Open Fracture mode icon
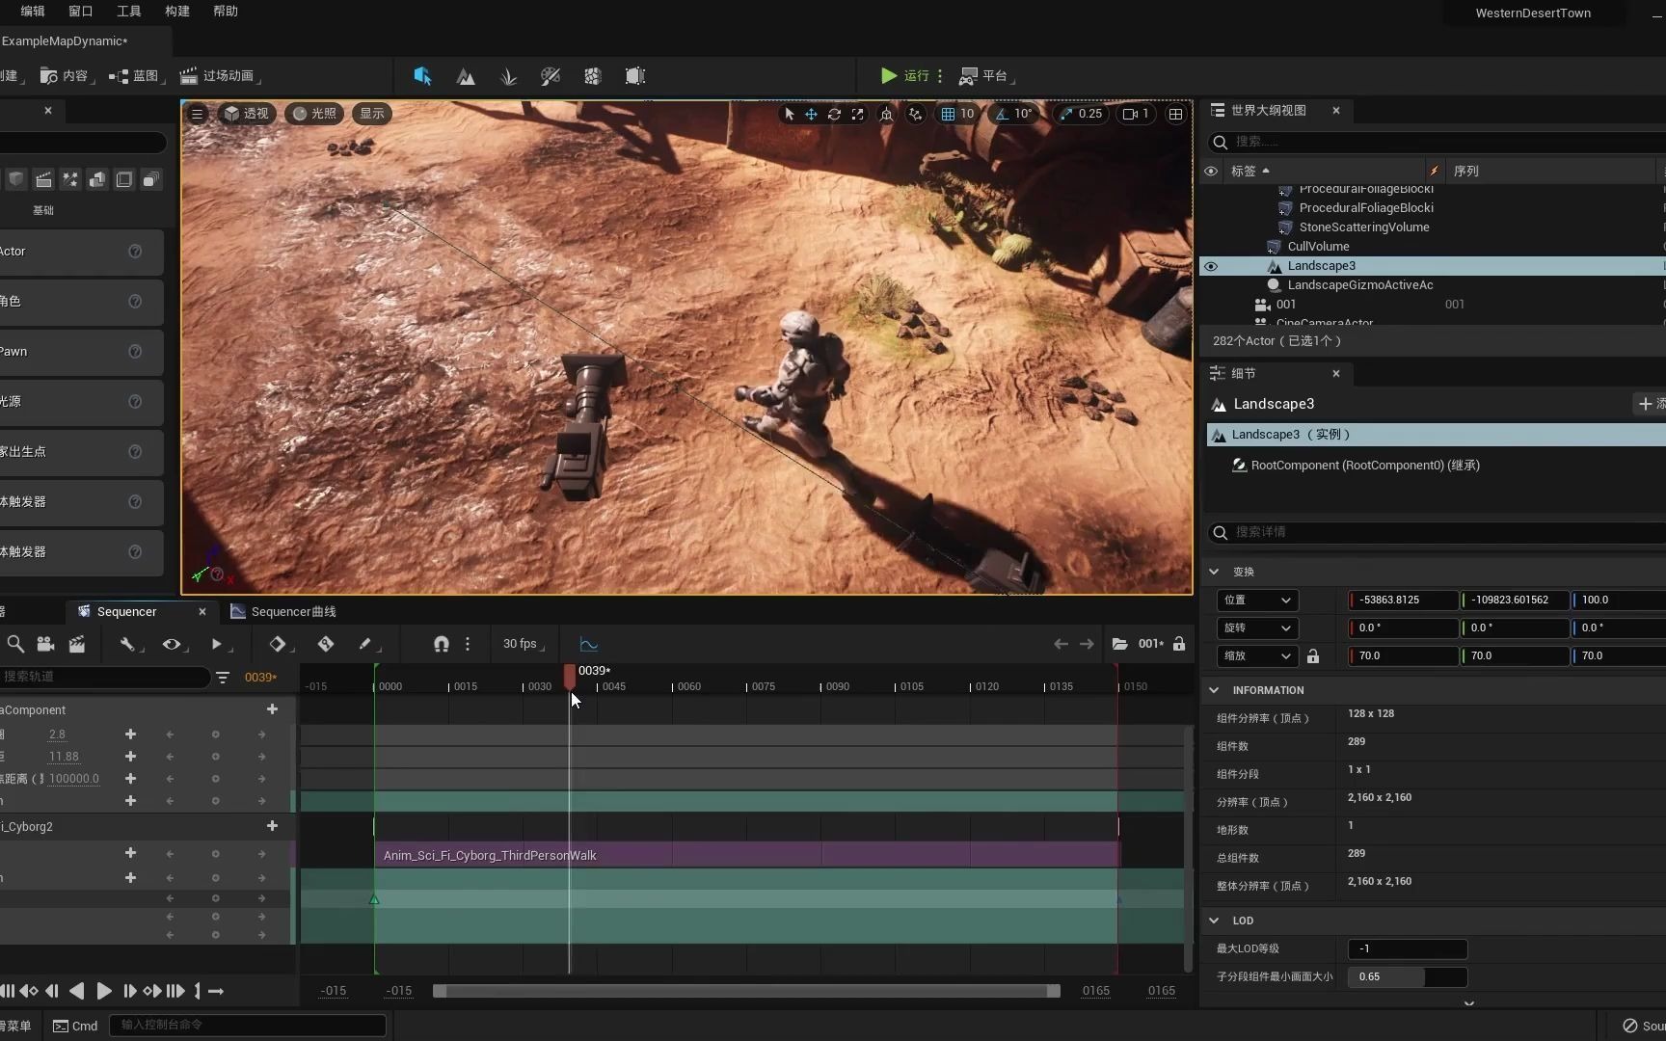Viewport: 1666px width, 1041px height. [593, 76]
